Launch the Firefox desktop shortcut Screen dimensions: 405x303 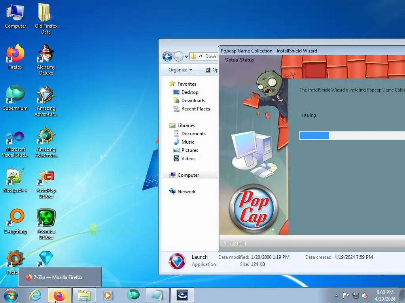(x=15, y=57)
